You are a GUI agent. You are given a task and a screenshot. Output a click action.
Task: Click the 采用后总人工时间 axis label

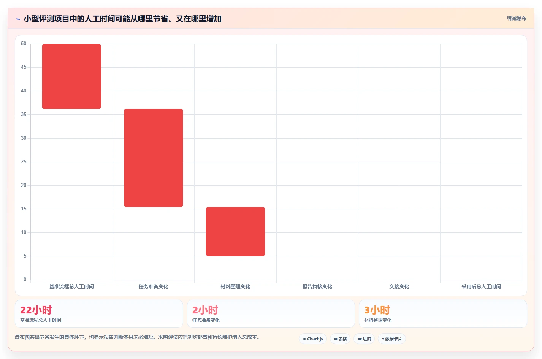point(481,286)
